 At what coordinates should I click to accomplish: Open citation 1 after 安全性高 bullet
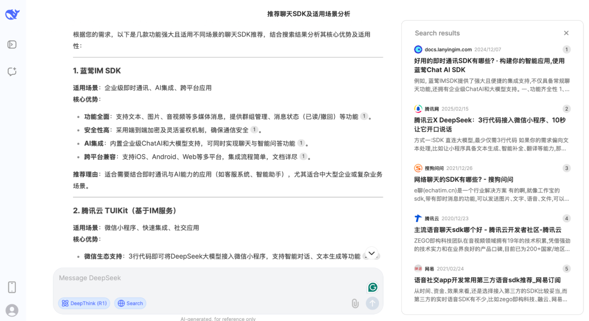(x=254, y=130)
